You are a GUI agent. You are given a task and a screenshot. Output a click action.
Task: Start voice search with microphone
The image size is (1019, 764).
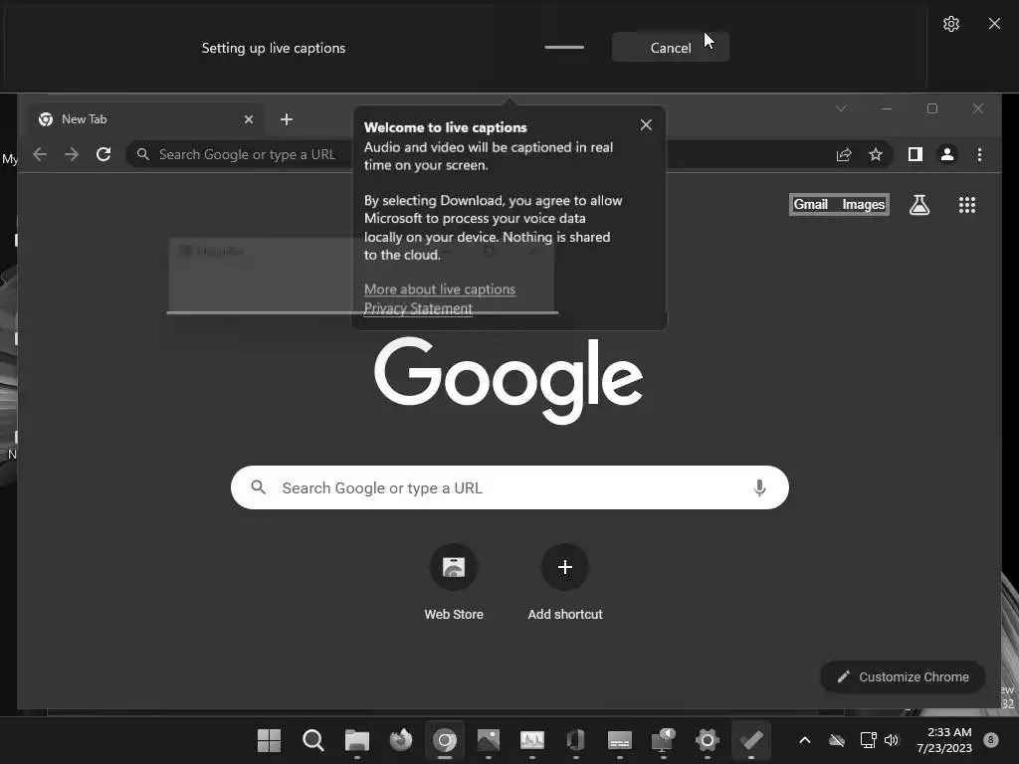759,487
